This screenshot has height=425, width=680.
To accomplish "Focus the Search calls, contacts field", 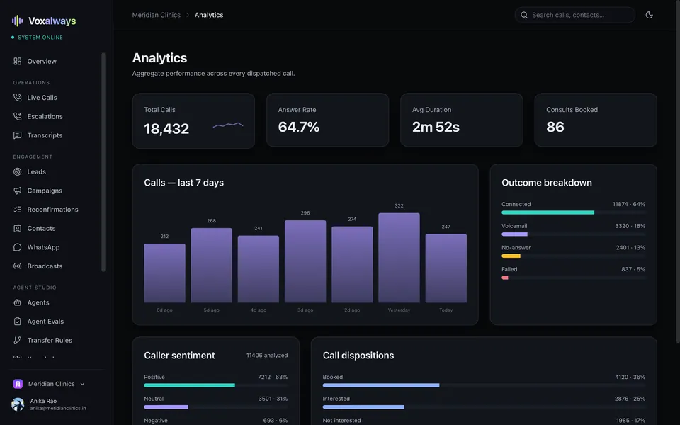I will 575,15.
